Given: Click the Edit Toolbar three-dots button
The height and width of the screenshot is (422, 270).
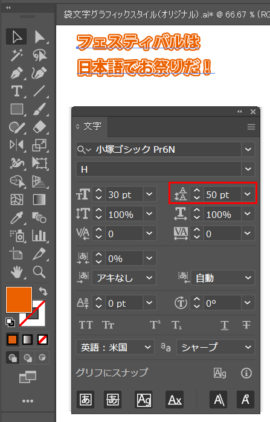Looking at the screenshot, I should click(x=28, y=401).
